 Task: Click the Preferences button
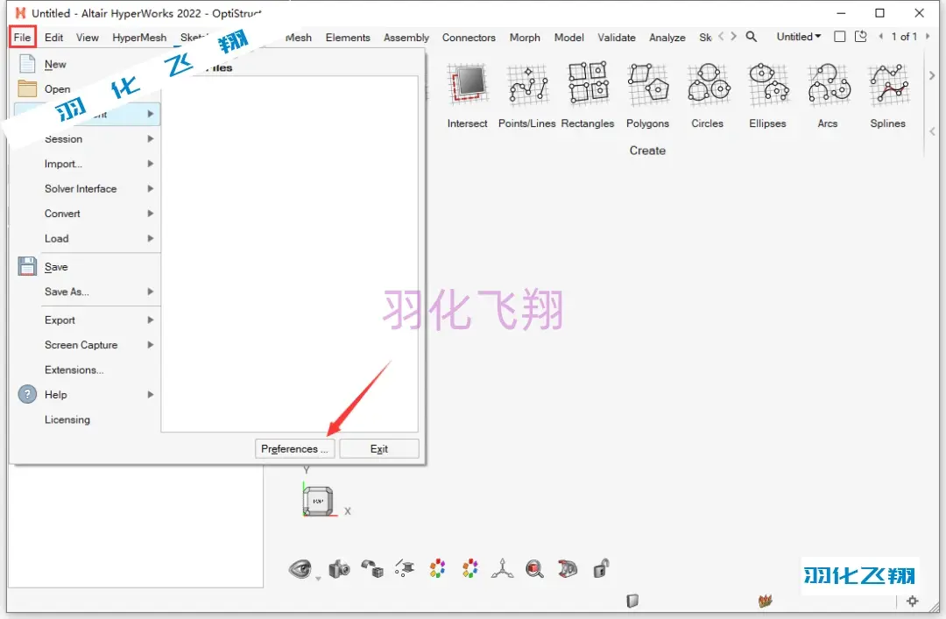pos(294,449)
